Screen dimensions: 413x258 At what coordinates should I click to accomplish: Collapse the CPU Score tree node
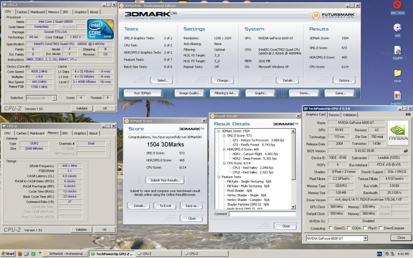pos(224,163)
